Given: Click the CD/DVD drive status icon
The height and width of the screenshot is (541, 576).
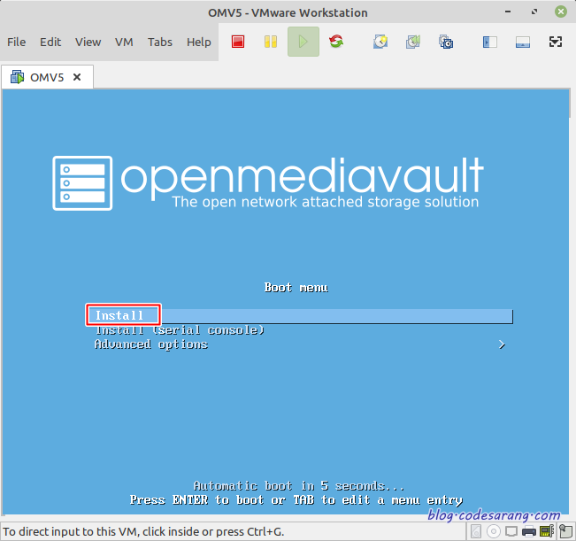Looking at the screenshot, I should point(494,531).
